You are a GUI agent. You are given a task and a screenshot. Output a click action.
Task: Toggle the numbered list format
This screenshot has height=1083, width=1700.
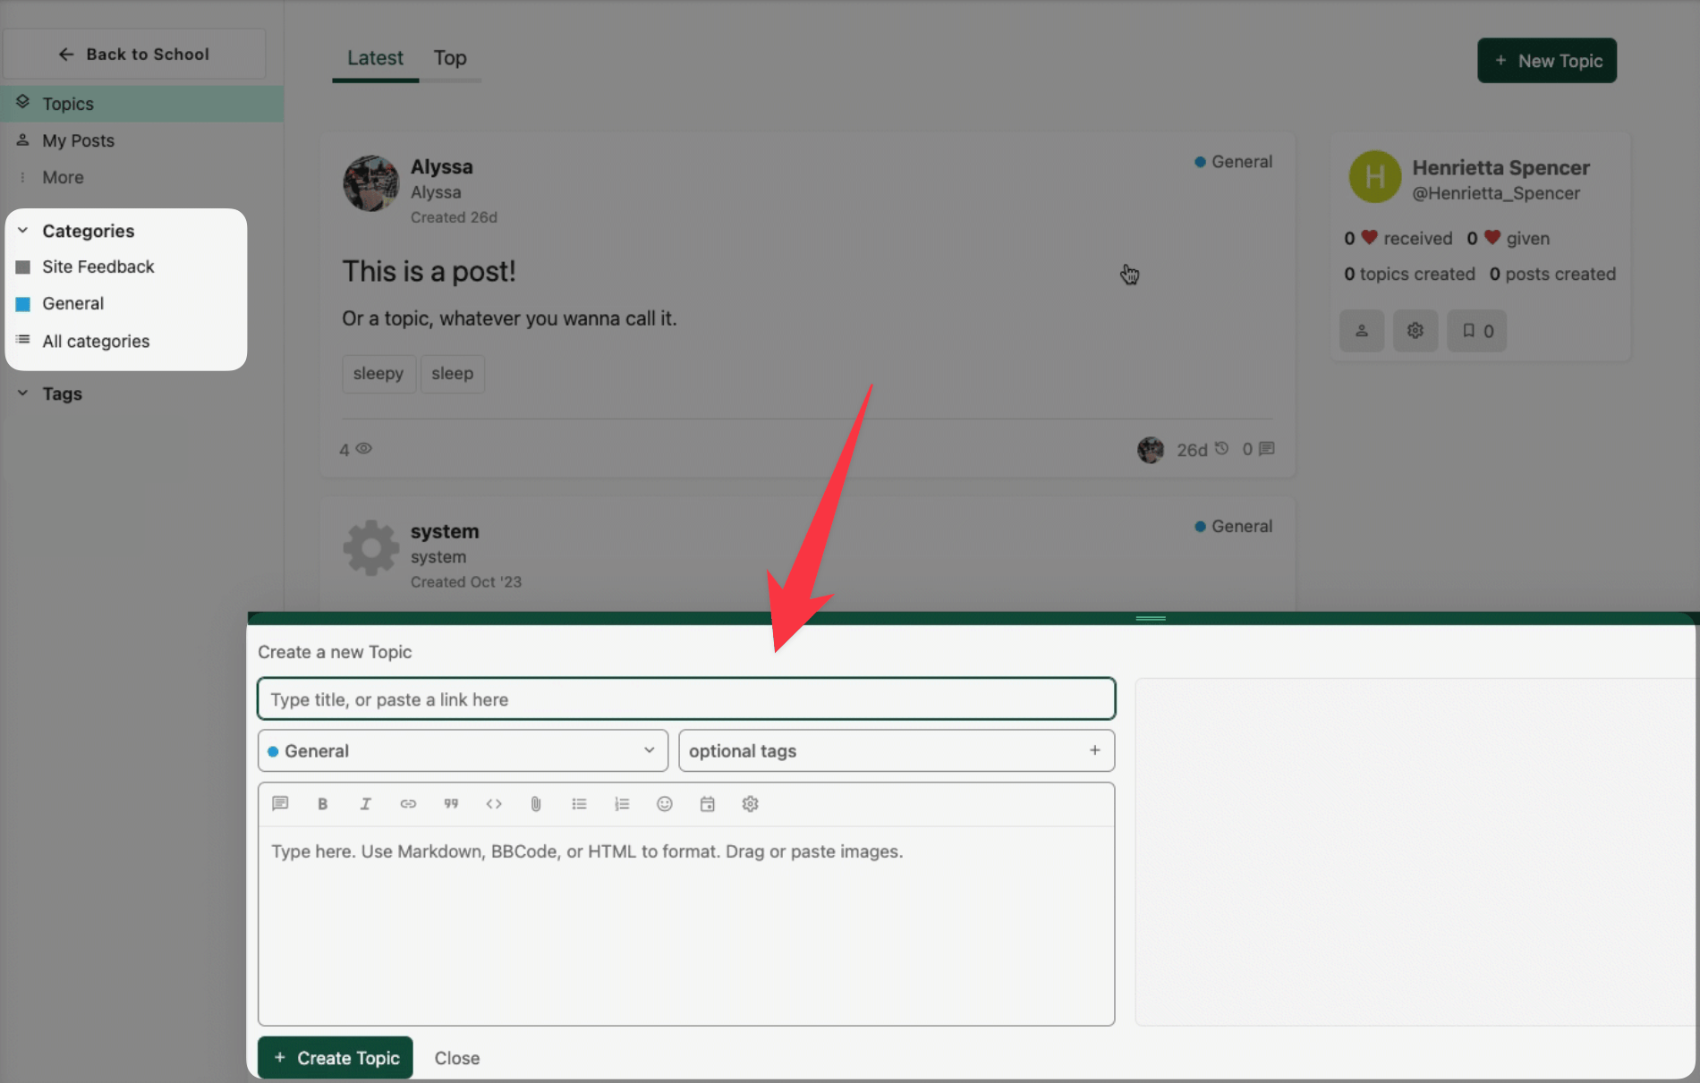coord(622,804)
